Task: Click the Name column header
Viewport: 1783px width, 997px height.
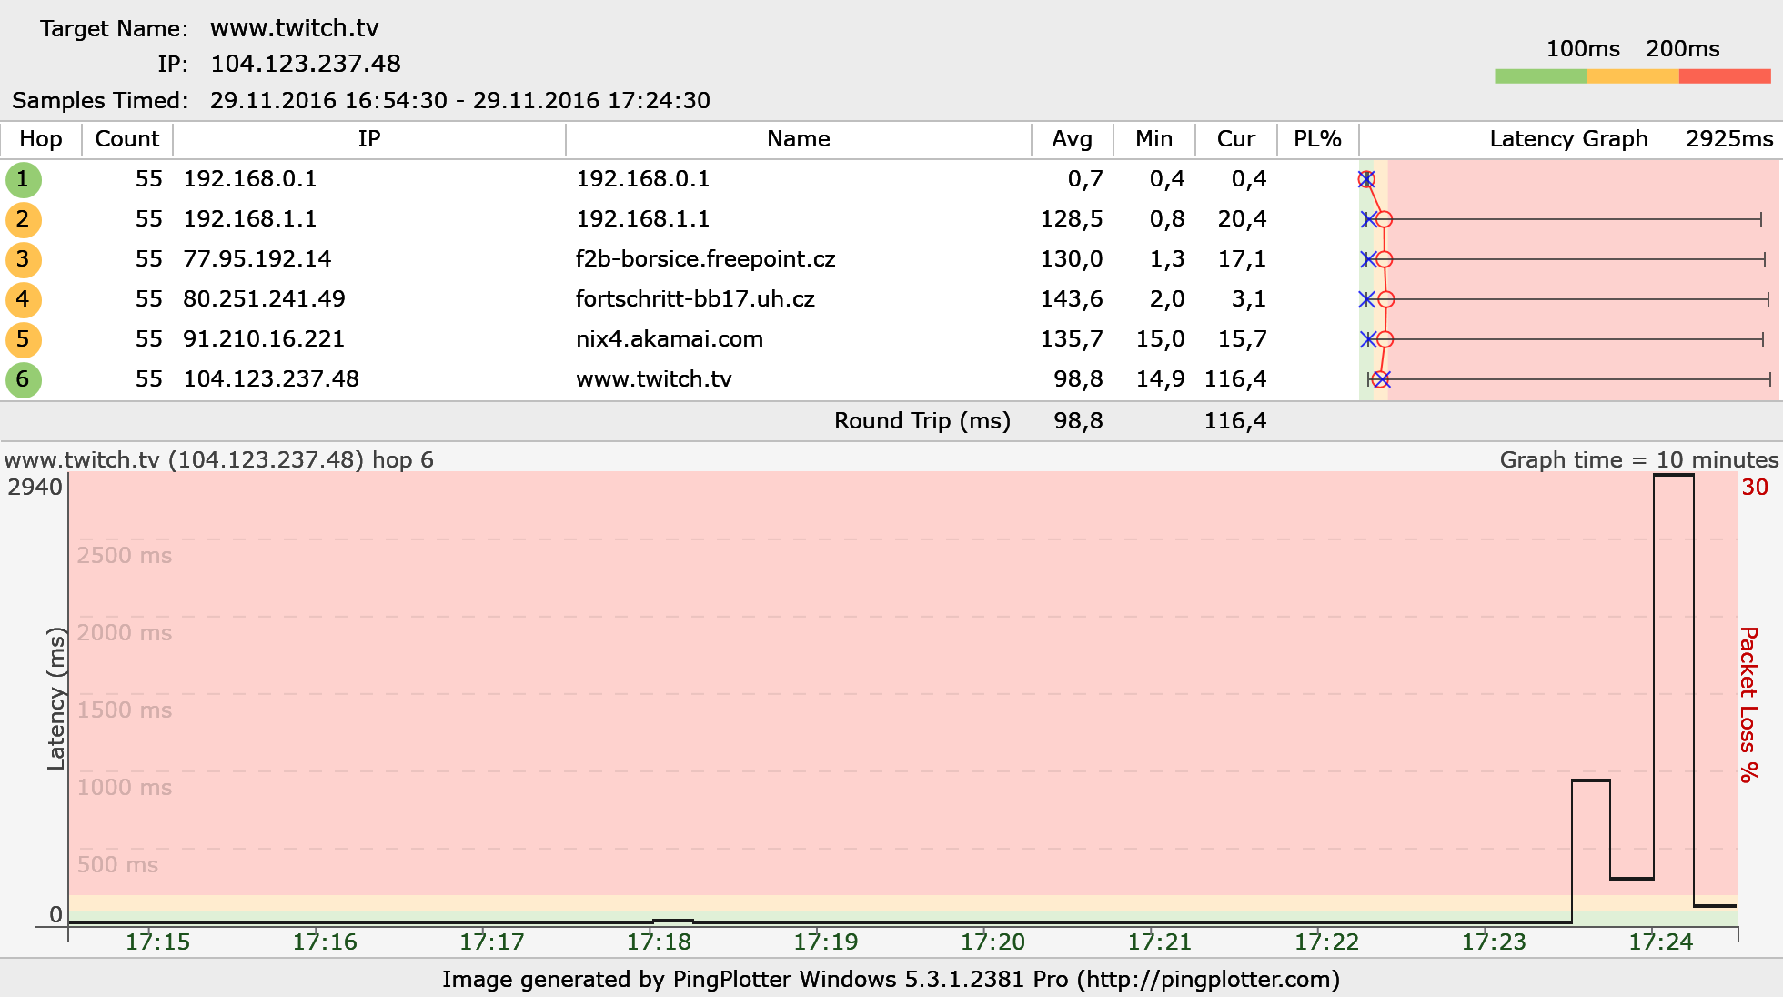Action: point(798,139)
